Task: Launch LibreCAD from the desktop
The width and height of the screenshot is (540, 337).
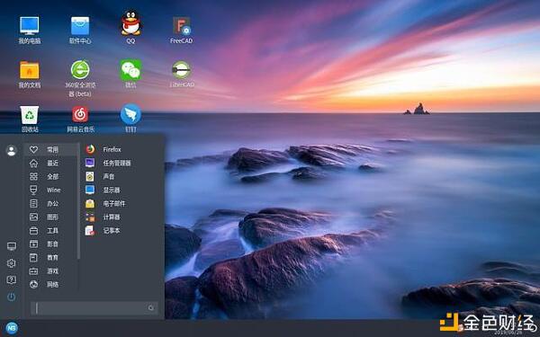Action: tap(181, 74)
